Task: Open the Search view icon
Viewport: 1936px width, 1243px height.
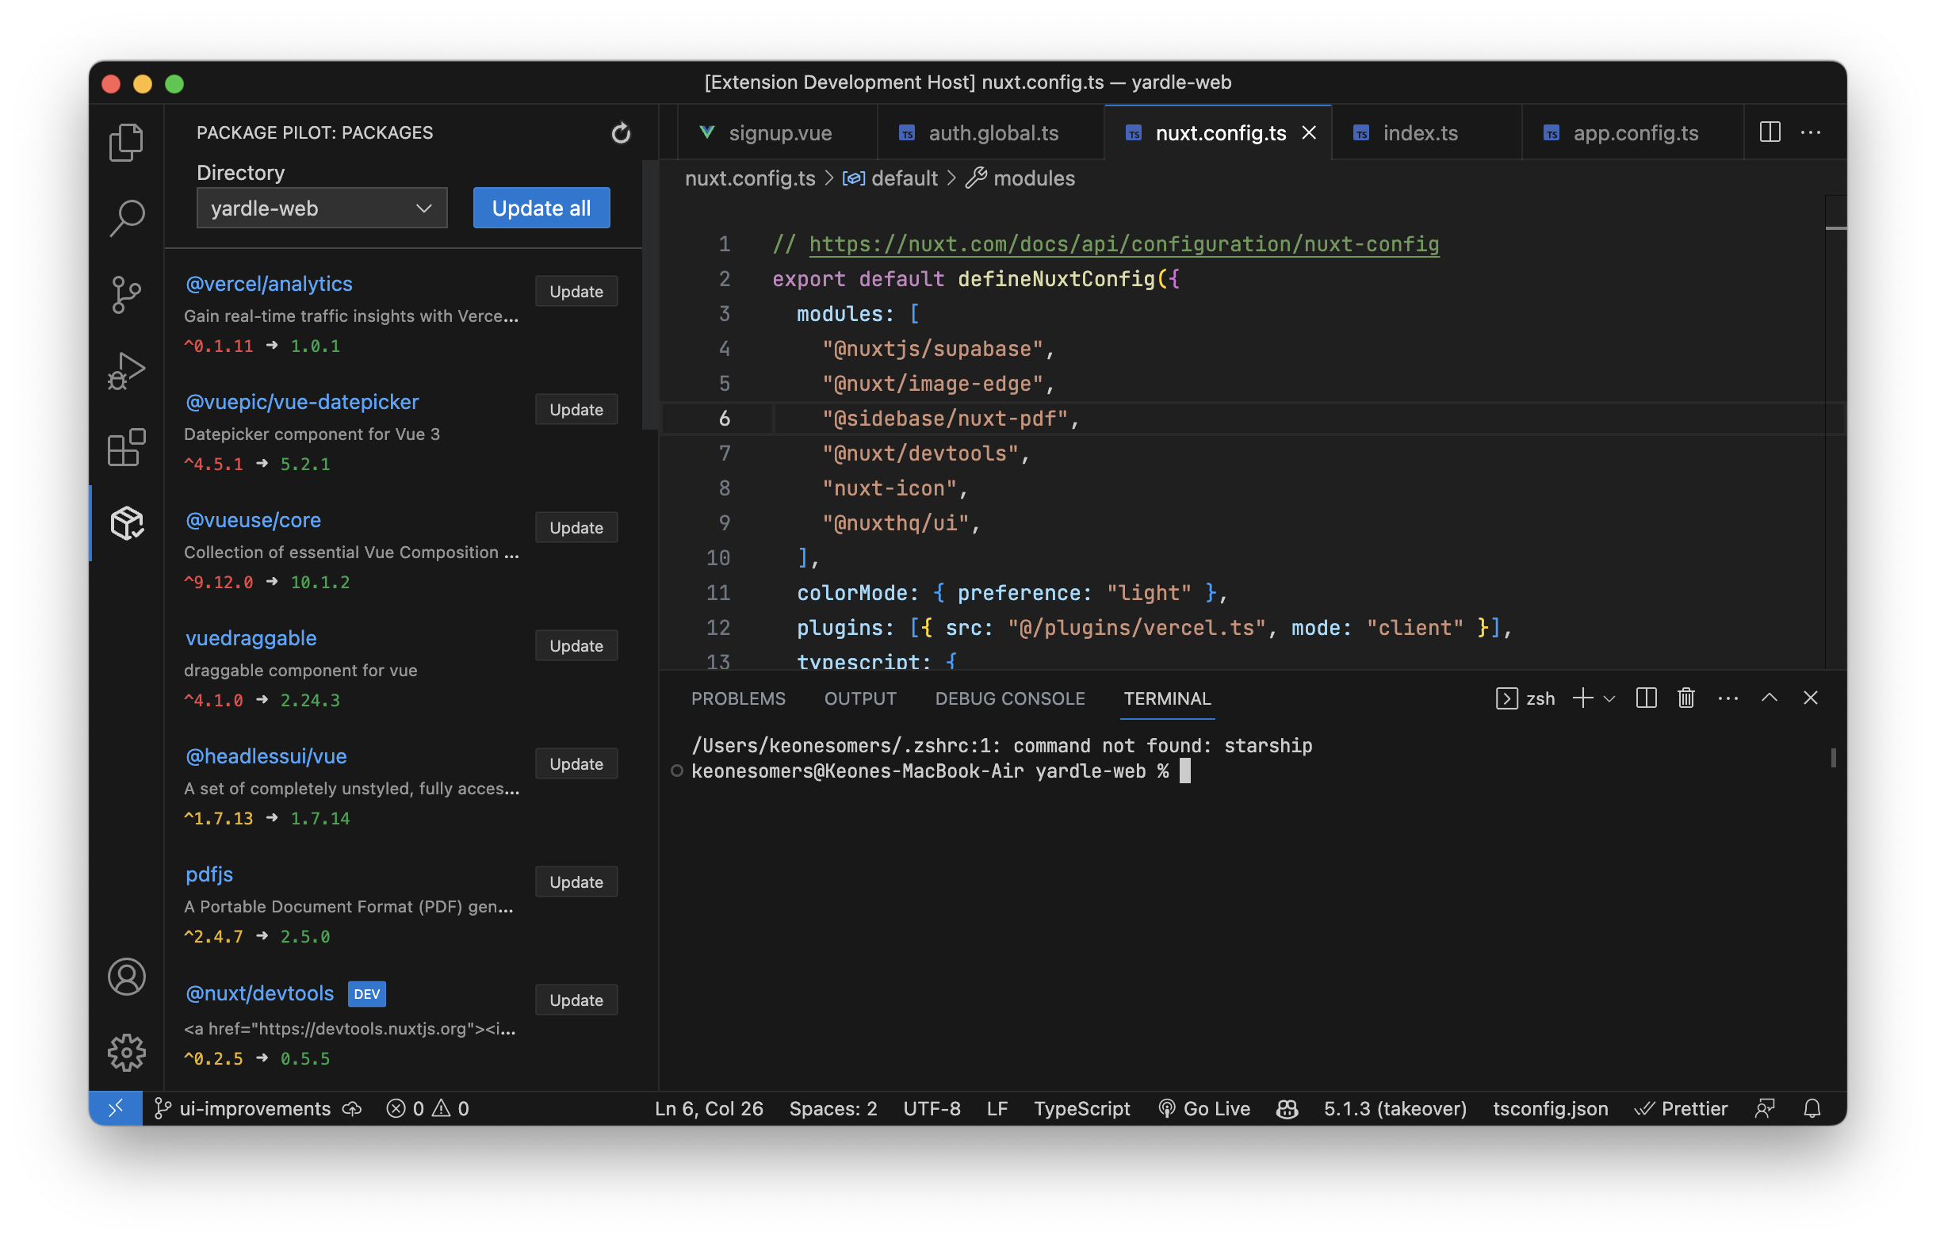Action: coord(126,218)
